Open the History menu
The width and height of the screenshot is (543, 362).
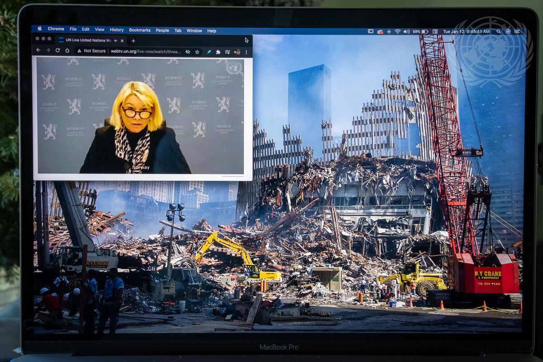[x=116, y=30]
